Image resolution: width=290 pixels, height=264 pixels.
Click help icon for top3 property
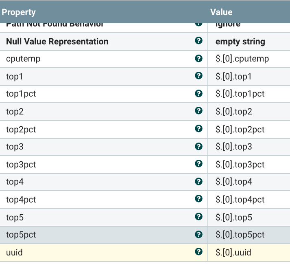[198, 146]
